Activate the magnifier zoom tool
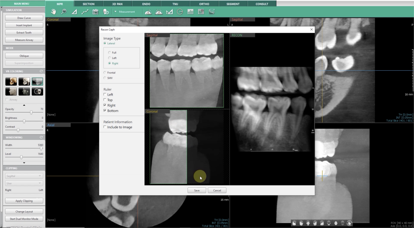414x228 pixels. [64, 12]
